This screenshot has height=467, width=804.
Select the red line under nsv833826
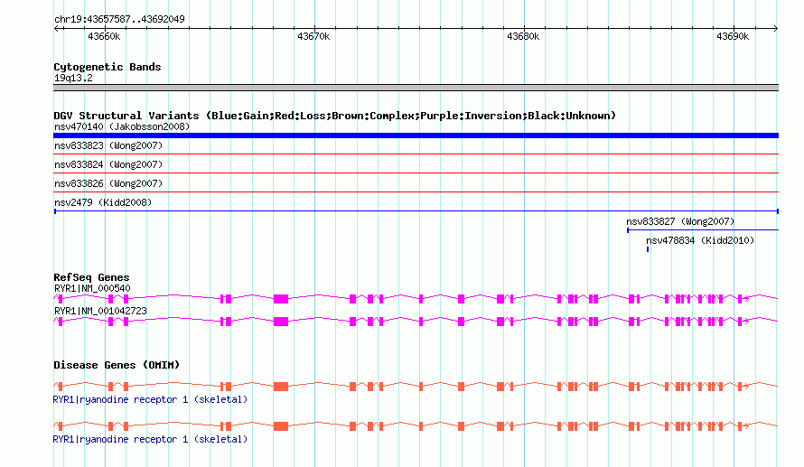click(x=416, y=191)
